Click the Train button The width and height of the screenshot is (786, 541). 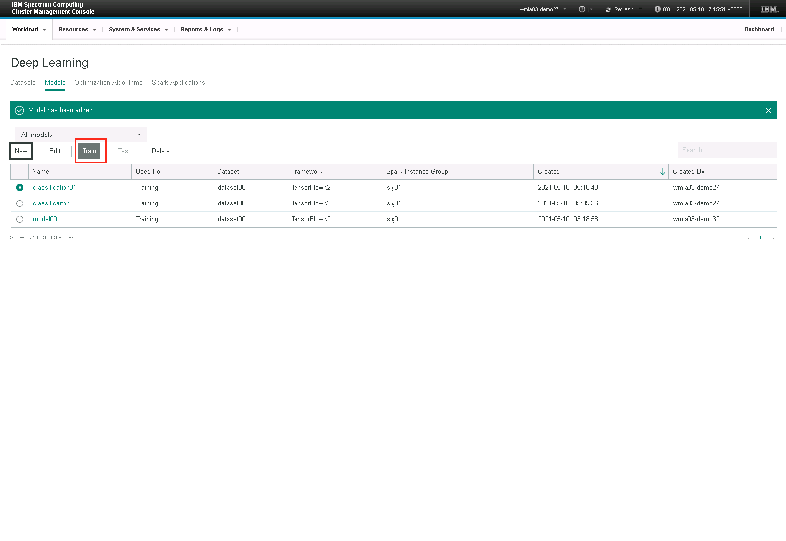(x=89, y=151)
